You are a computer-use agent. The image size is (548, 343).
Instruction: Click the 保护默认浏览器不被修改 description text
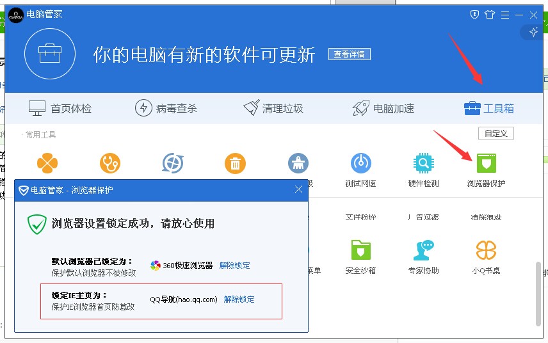tap(93, 273)
